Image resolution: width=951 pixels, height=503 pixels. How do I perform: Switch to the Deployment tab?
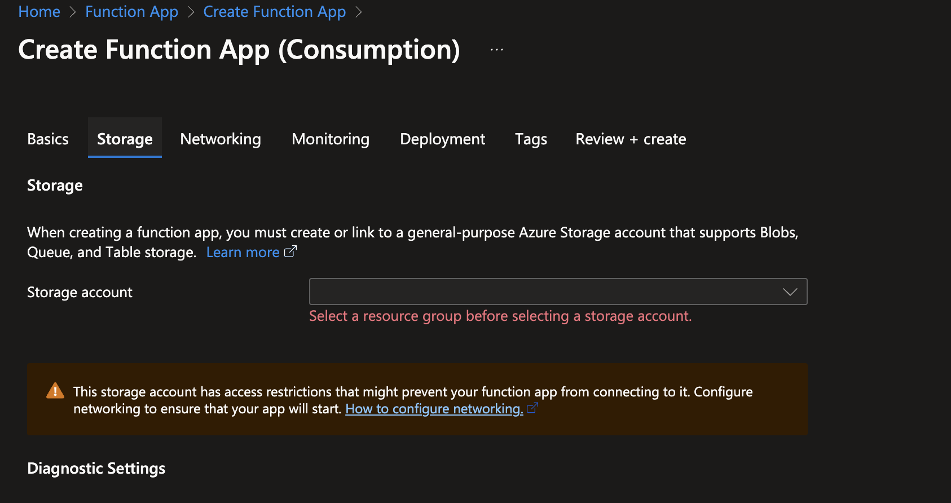(442, 139)
